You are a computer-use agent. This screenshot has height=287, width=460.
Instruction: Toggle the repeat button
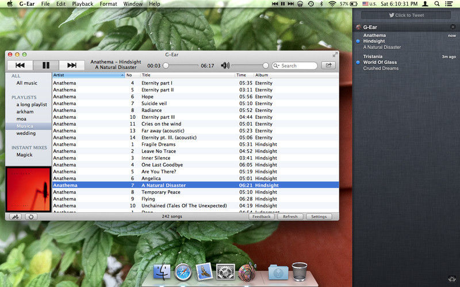tap(31, 217)
